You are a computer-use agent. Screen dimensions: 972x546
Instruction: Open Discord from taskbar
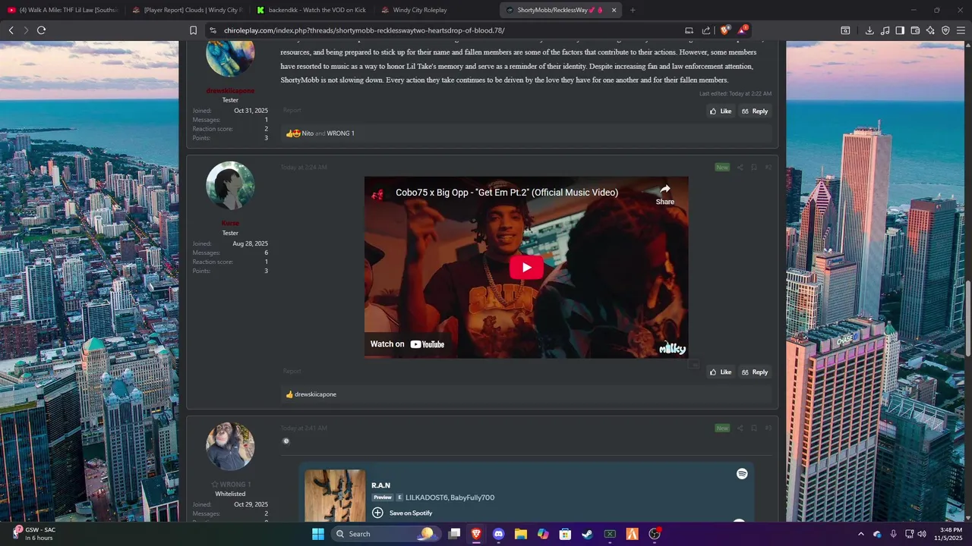[498, 534]
